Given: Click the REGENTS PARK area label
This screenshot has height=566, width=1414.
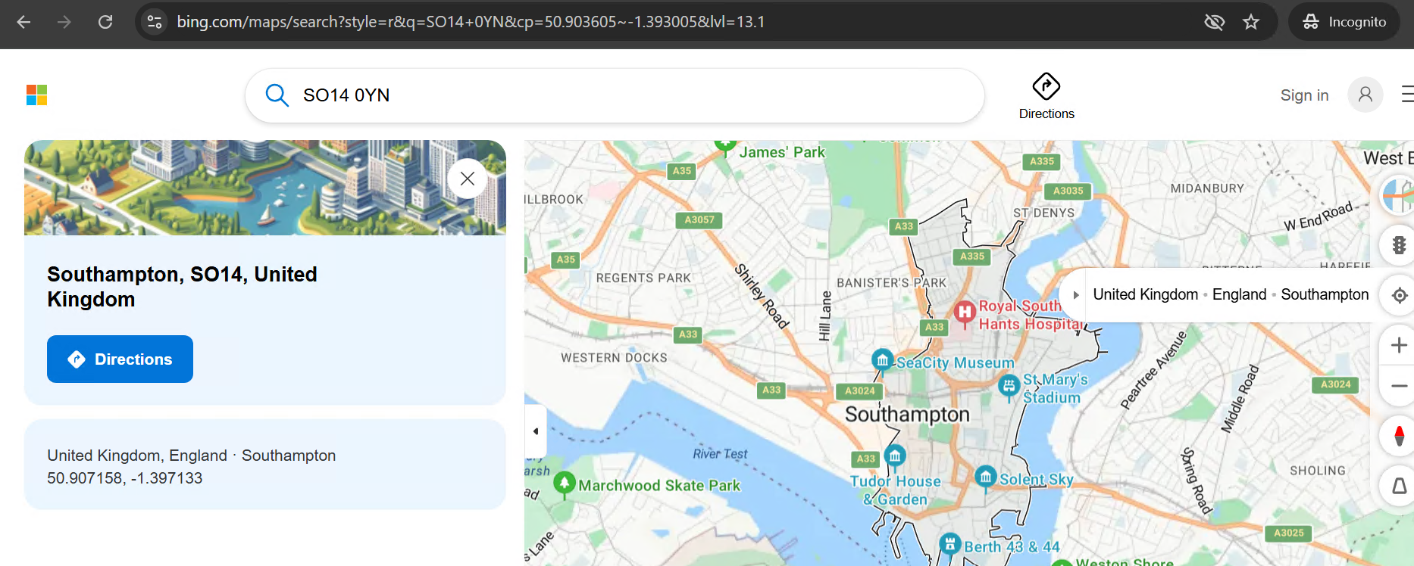Looking at the screenshot, I should point(643,278).
